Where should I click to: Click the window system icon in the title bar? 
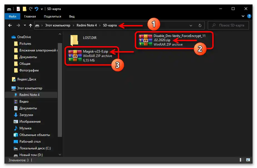[x=9, y=9]
